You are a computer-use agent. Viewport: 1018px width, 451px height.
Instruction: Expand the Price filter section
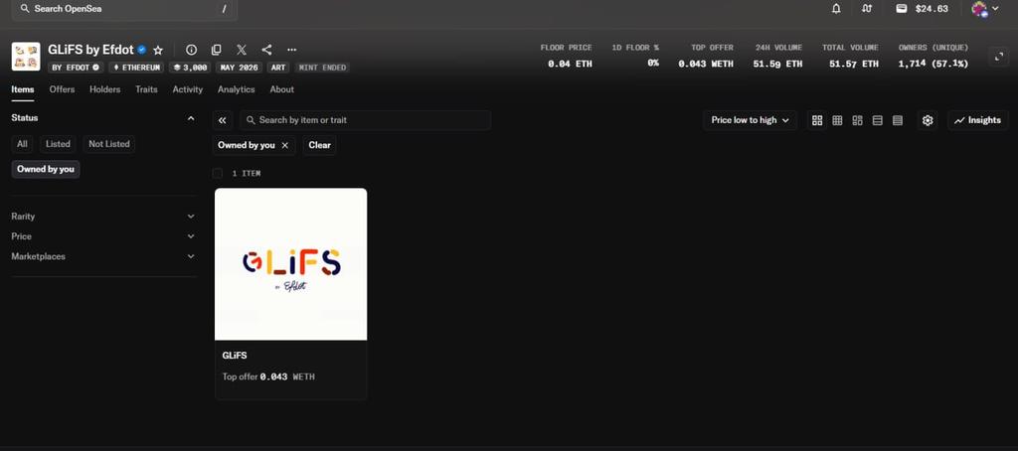[103, 236]
